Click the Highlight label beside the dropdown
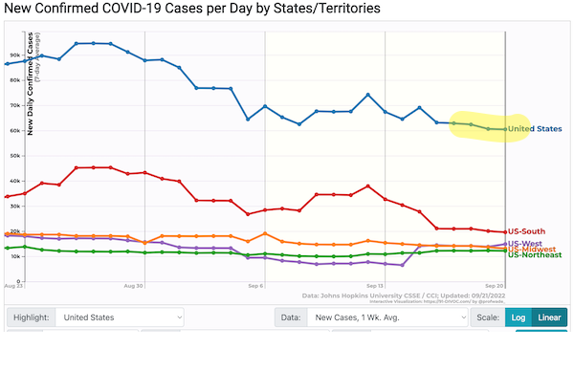574x371 pixels. [x=32, y=317]
